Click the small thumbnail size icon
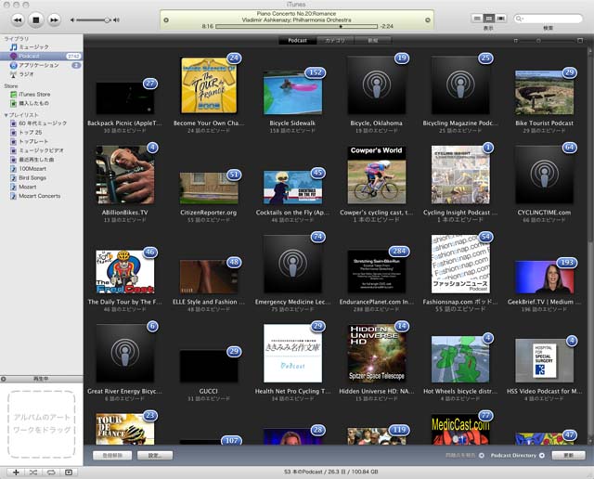594x479 pixels. (x=516, y=41)
